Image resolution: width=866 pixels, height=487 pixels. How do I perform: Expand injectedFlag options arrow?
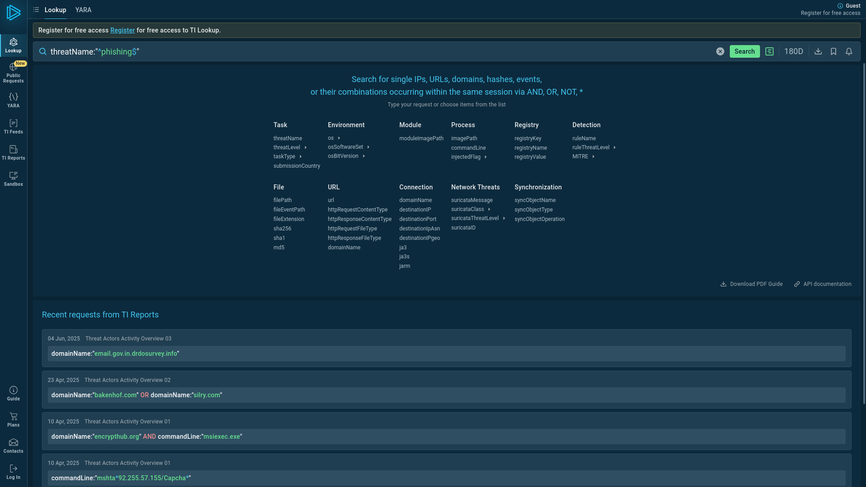(486, 157)
